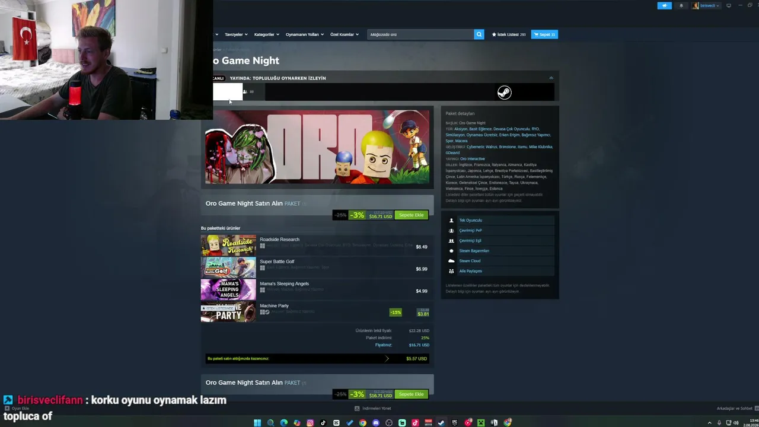The image size is (759, 427).
Task: Switch to Steam taskbar icon
Action: pos(441,423)
